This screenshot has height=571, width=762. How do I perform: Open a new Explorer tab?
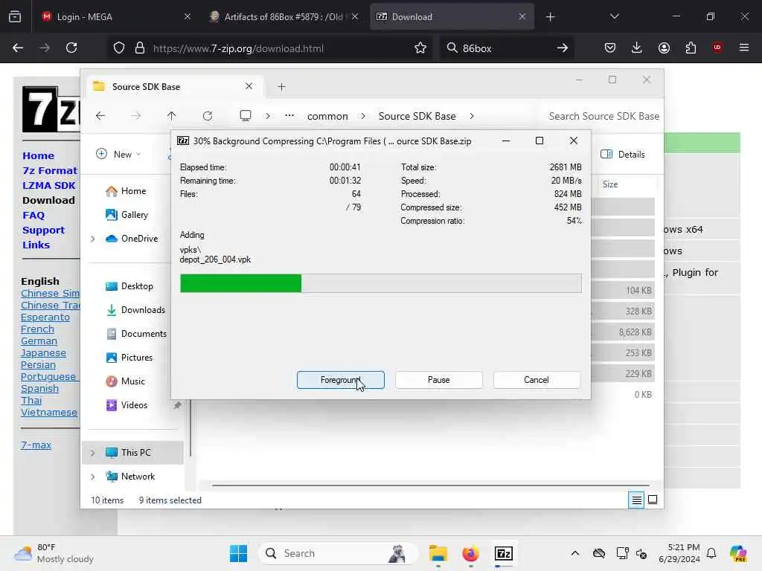click(281, 87)
